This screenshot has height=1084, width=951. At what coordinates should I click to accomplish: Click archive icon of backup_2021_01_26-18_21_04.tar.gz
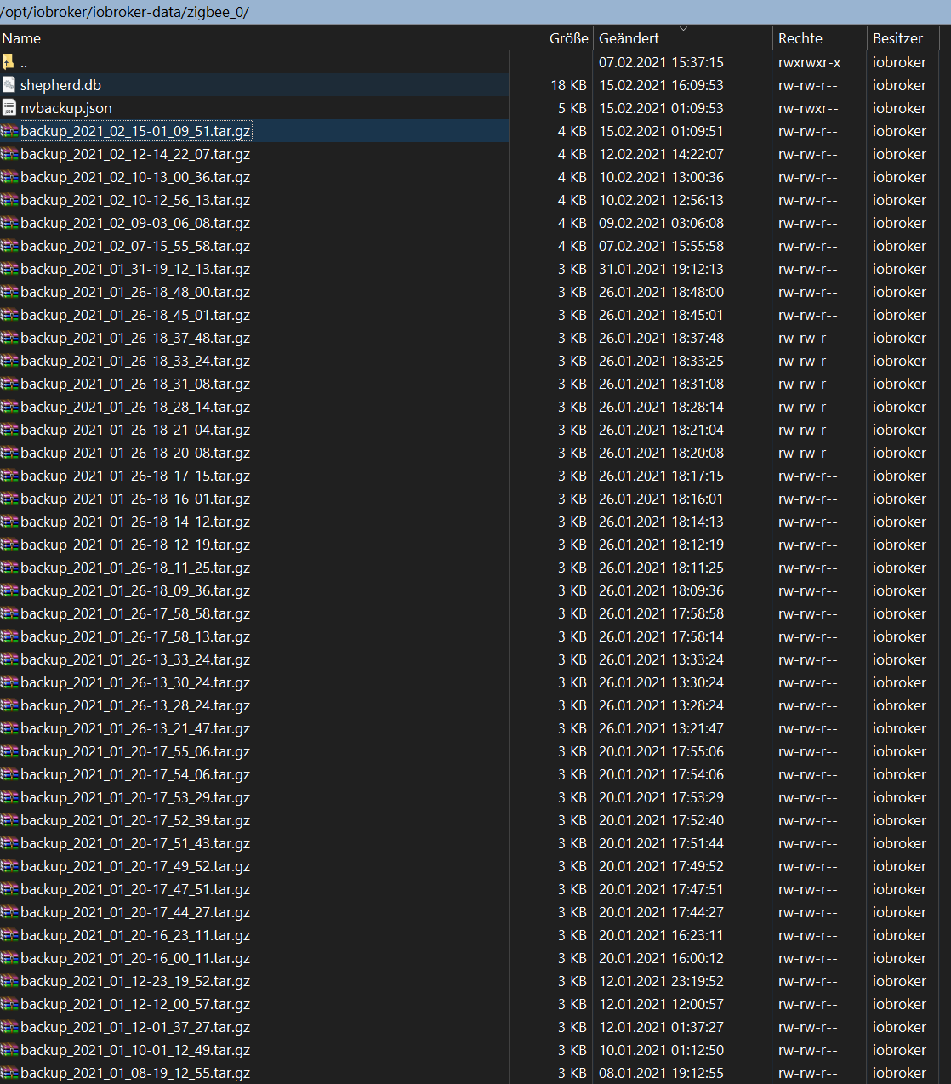(9, 430)
